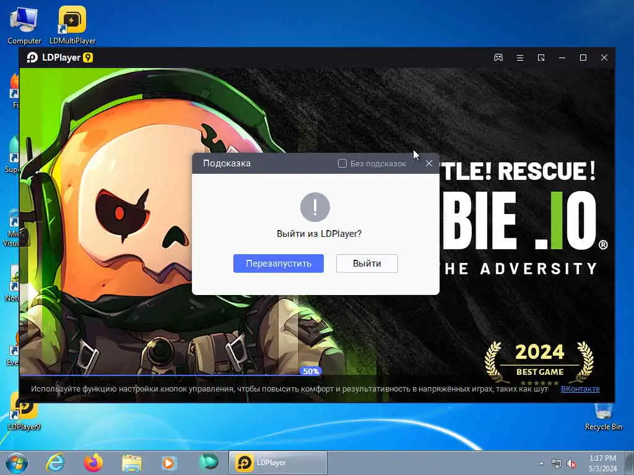Screen dimensions: 634x475
Task: Click the 2024 BEST GAME badge
Action: [x=540, y=362]
